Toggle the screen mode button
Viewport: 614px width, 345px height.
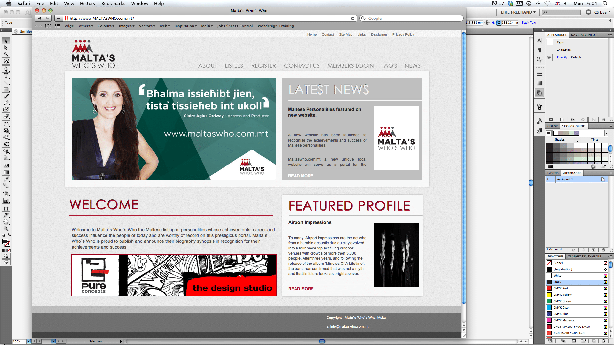point(6,262)
